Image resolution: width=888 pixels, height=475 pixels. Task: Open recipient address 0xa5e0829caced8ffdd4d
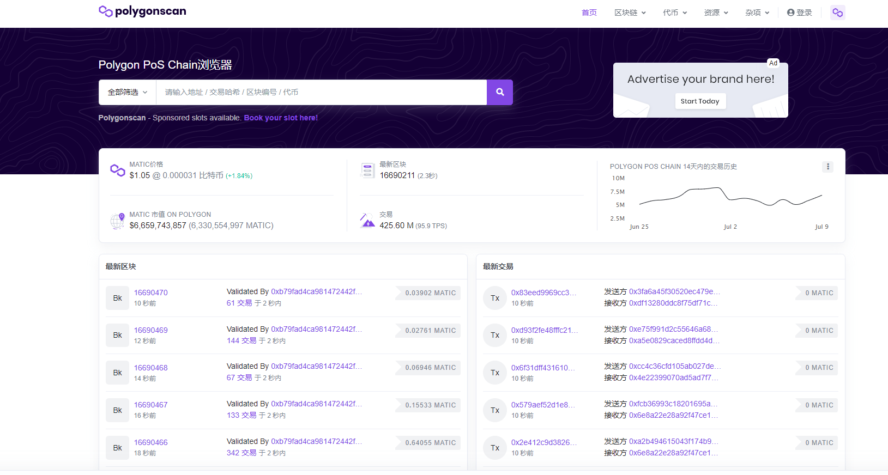(674, 340)
